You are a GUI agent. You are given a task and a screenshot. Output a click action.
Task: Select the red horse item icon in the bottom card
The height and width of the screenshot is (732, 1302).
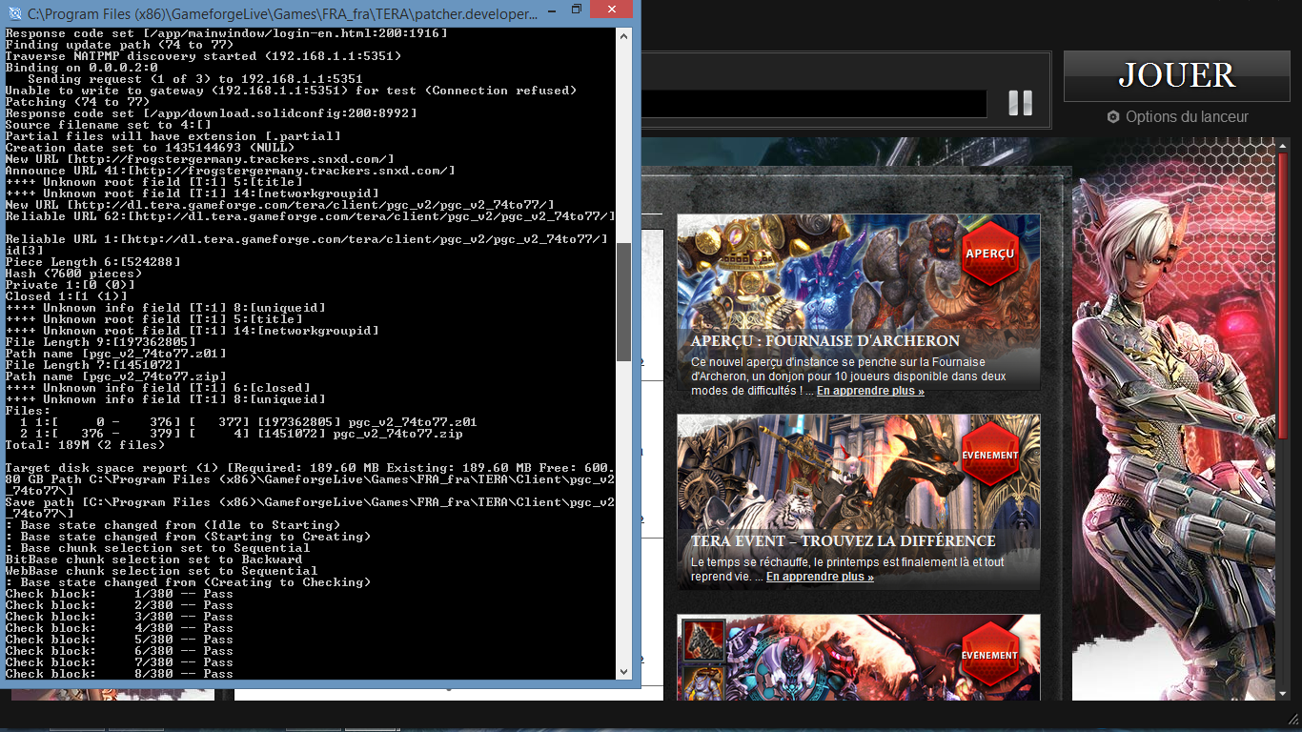pyautogui.click(x=703, y=640)
